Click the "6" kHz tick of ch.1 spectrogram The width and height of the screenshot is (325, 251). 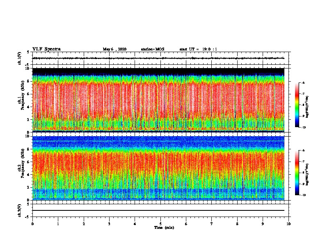pos(29,94)
